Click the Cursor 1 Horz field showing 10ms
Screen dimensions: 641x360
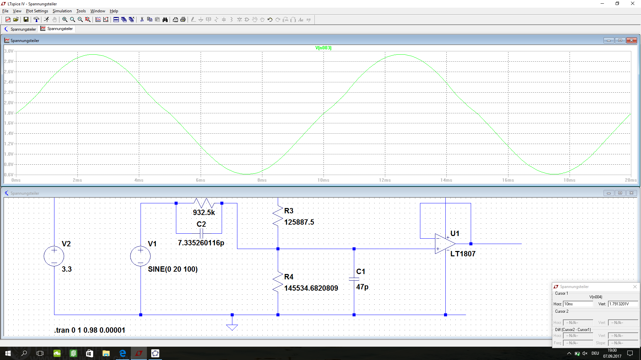pos(578,304)
